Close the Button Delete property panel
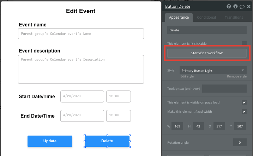 click(x=249, y=7)
